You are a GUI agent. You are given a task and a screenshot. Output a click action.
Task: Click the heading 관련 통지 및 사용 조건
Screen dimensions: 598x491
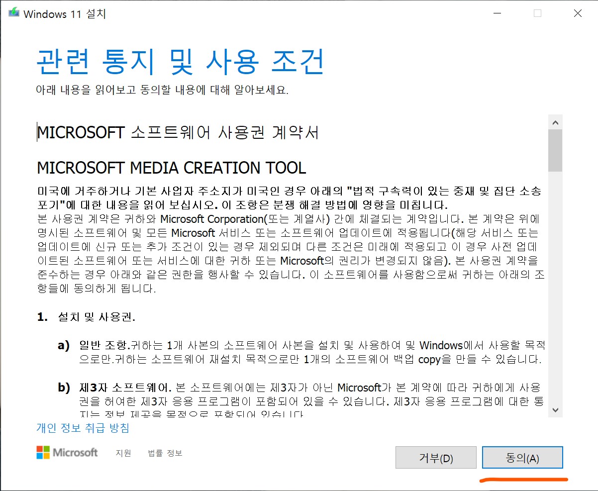[181, 61]
